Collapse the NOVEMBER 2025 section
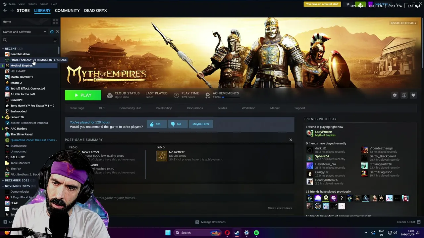This screenshot has width=424, height=238. 3,186
